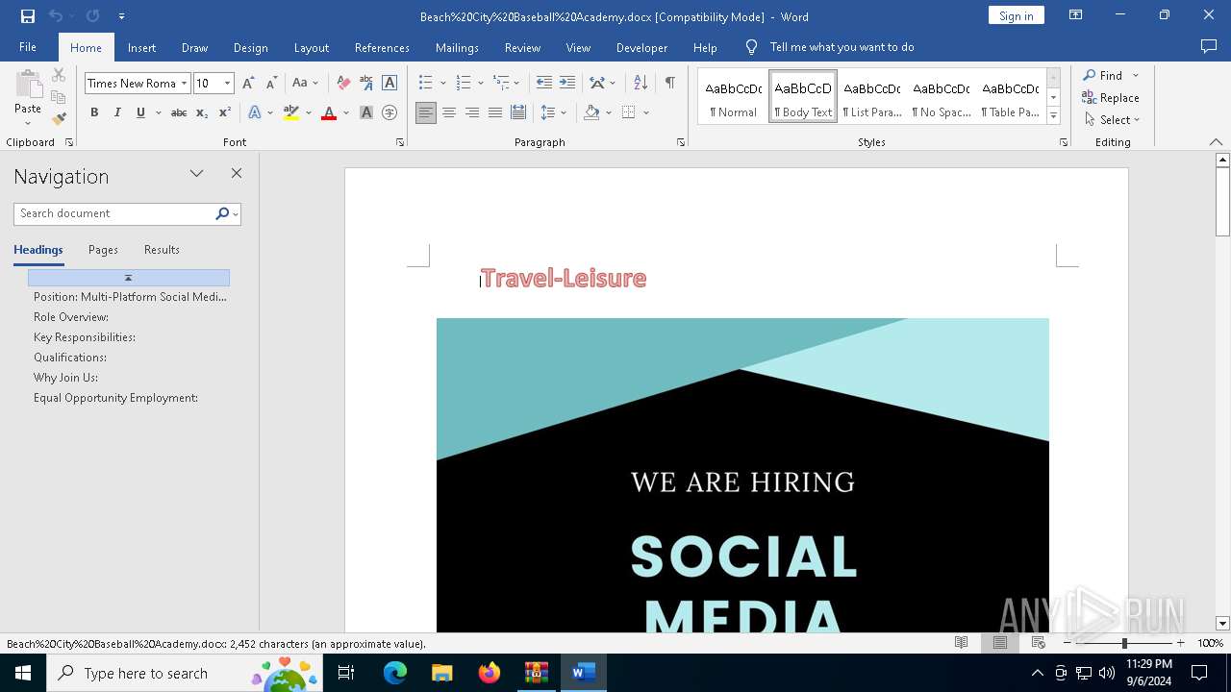Image resolution: width=1231 pixels, height=692 pixels.
Task: Click the text highlight color button
Action: 291,112
